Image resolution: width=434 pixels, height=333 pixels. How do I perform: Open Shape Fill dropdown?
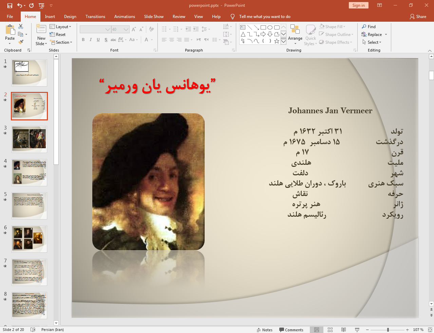coord(332,26)
